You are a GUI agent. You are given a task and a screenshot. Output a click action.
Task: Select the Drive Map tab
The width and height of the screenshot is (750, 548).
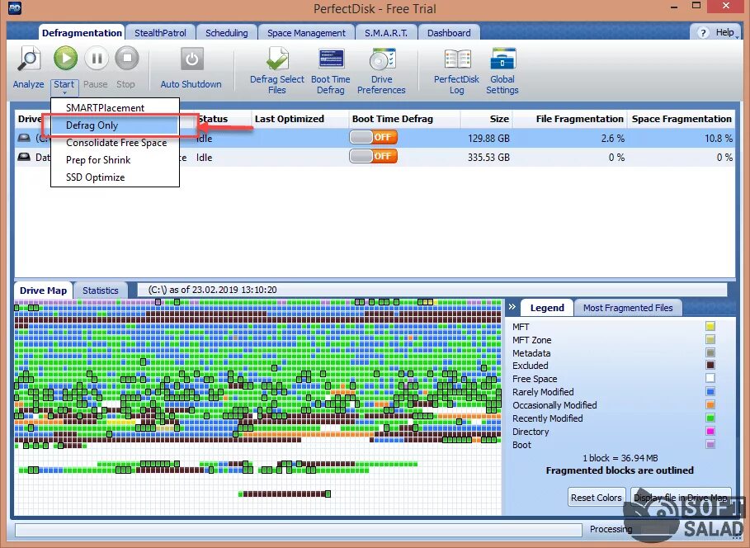point(43,291)
